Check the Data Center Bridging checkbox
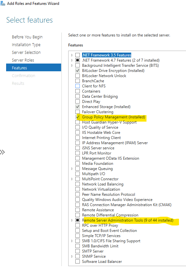The image size is (186, 269). (x=78, y=96)
